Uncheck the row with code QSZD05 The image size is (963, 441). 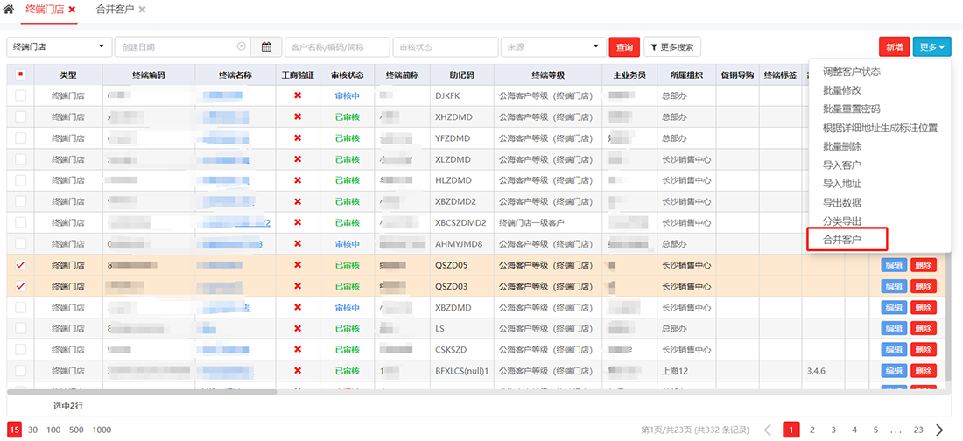(x=20, y=265)
